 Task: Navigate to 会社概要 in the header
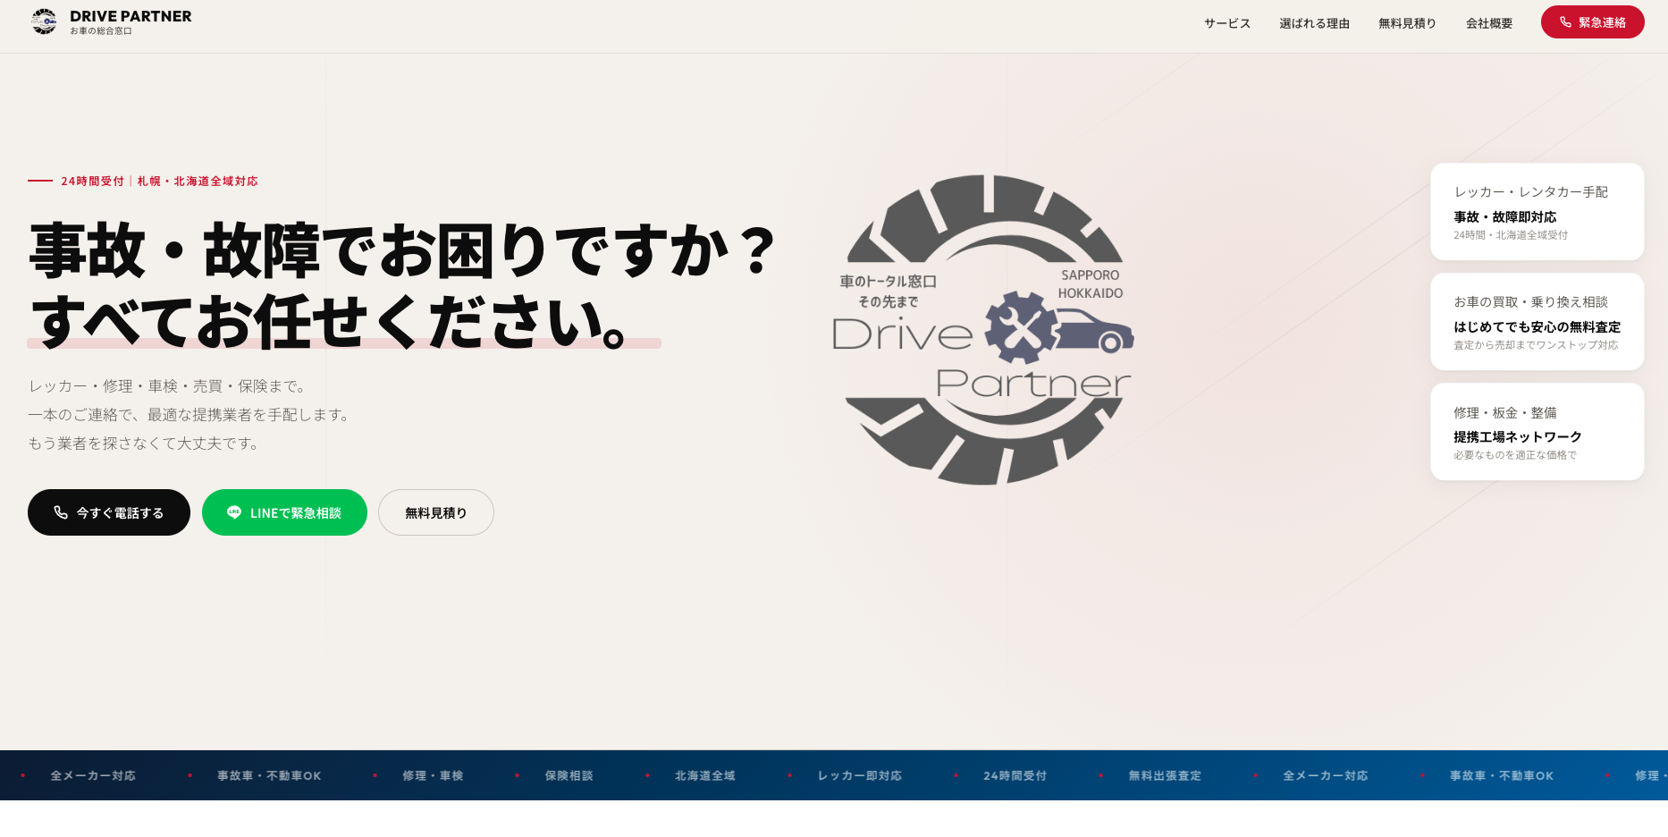coord(1488,23)
